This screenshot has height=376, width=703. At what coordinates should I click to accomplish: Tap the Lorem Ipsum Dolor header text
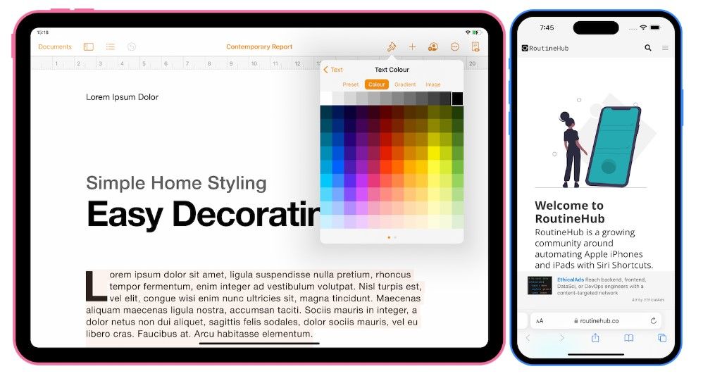(122, 96)
